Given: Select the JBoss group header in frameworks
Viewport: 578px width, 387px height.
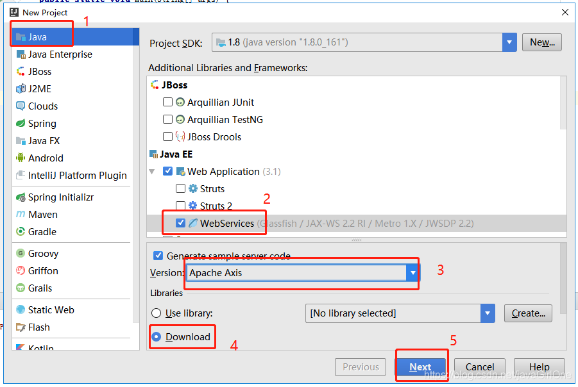Looking at the screenshot, I should [x=169, y=85].
